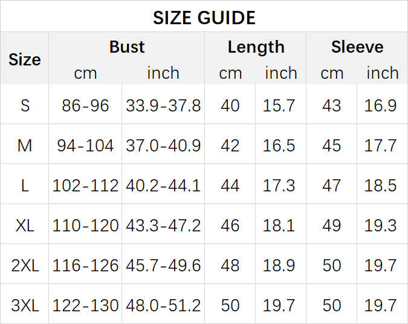This screenshot has width=408, height=324.
Task: Click the 15.7 length inch cell
Action: click(x=279, y=105)
